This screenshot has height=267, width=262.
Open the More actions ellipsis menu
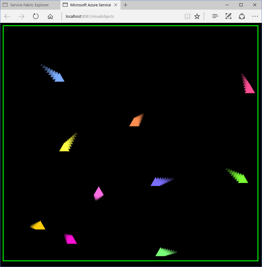255,17
